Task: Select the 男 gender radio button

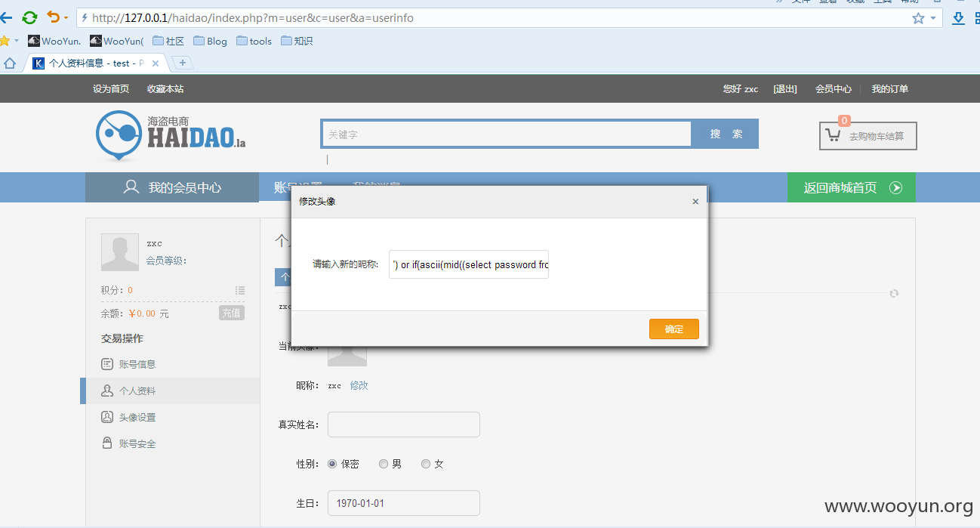Action: (x=384, y=464)
